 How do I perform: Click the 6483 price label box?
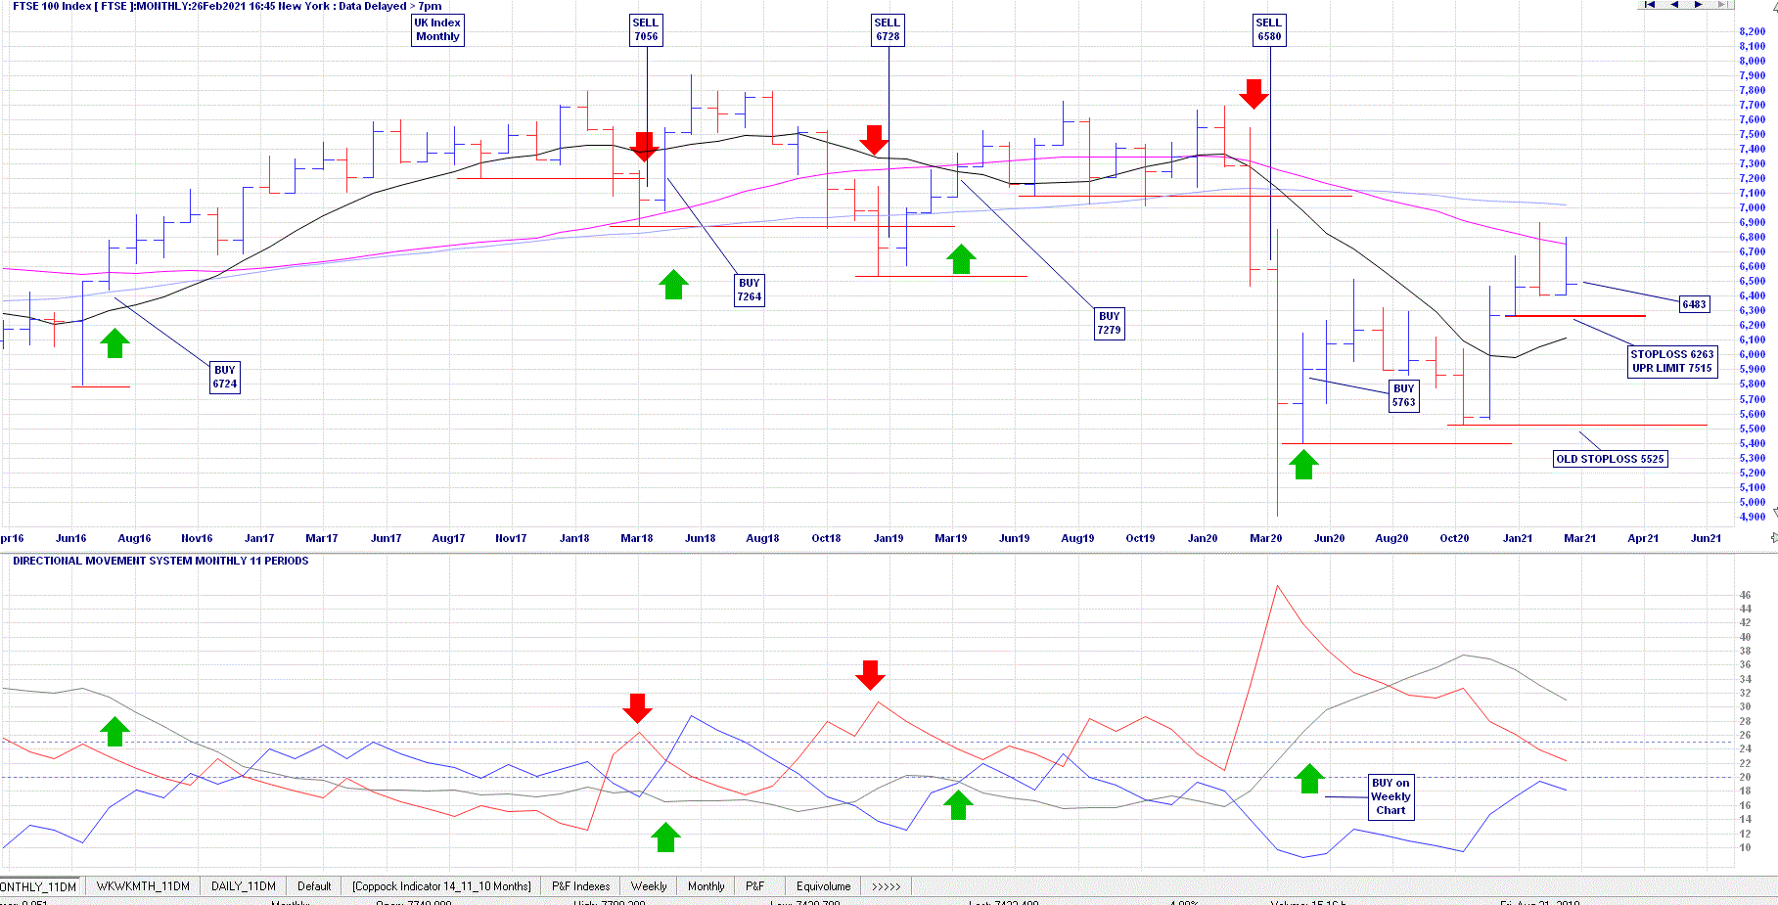(x=1695, y=304)
